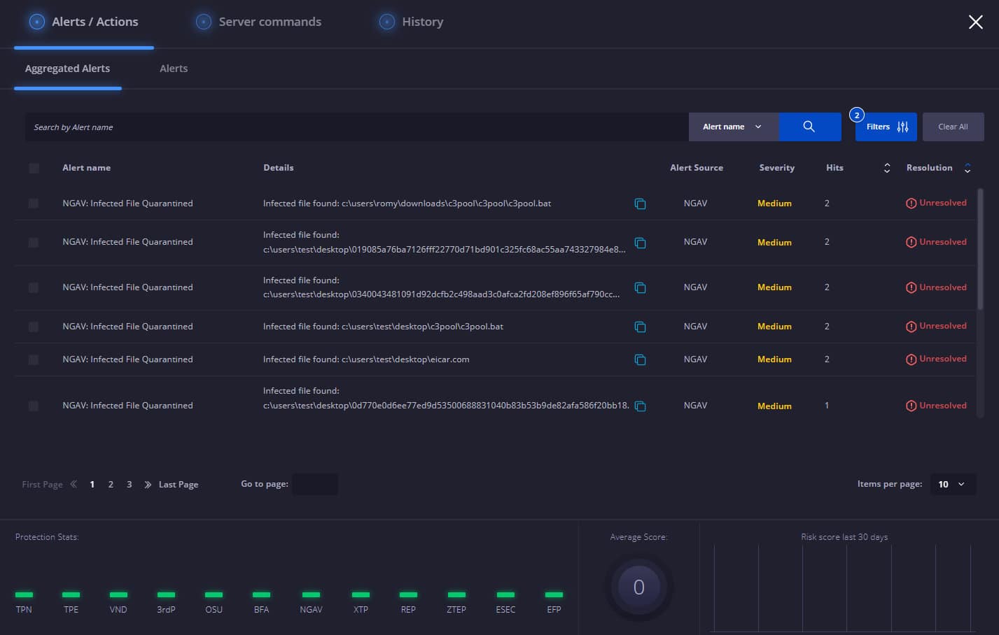
Task: Sort by Resolution column arrows
Action: click(x=967, y=168)
